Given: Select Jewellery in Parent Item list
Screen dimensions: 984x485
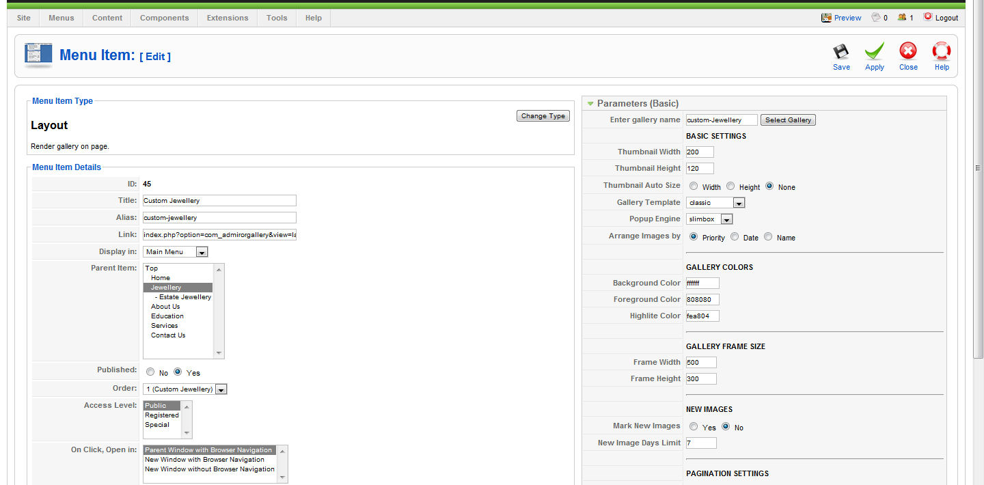Looking at the screenshot, I should click(178, 288).
